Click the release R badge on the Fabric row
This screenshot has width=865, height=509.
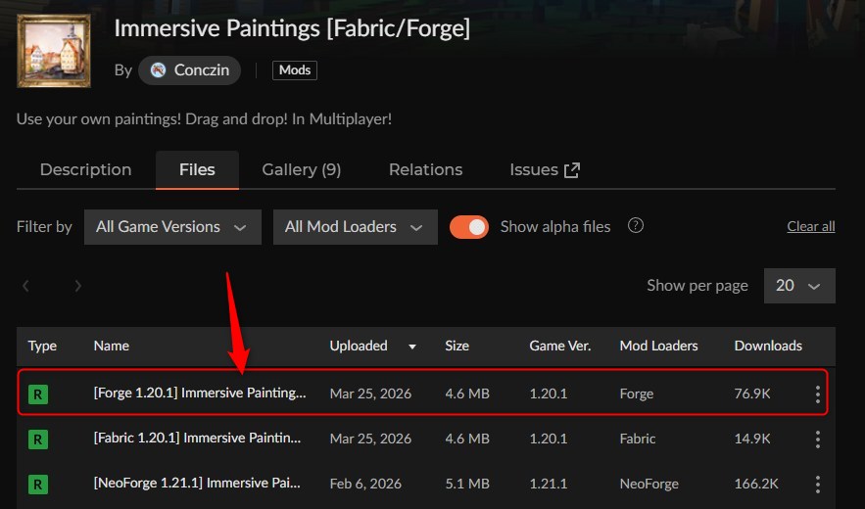pyautogui.click(x=38, y=439)
